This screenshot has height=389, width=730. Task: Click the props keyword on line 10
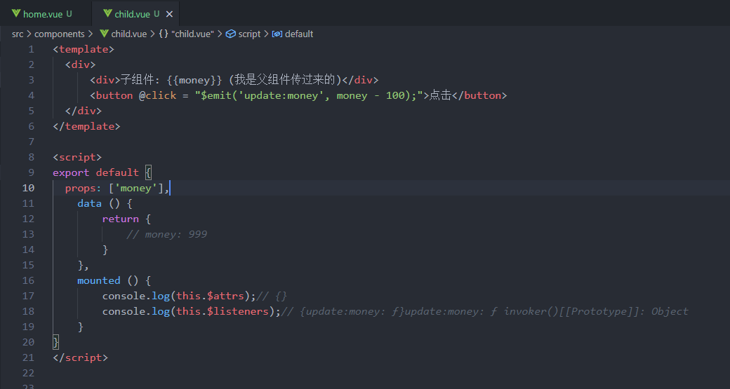click(80, 188)
